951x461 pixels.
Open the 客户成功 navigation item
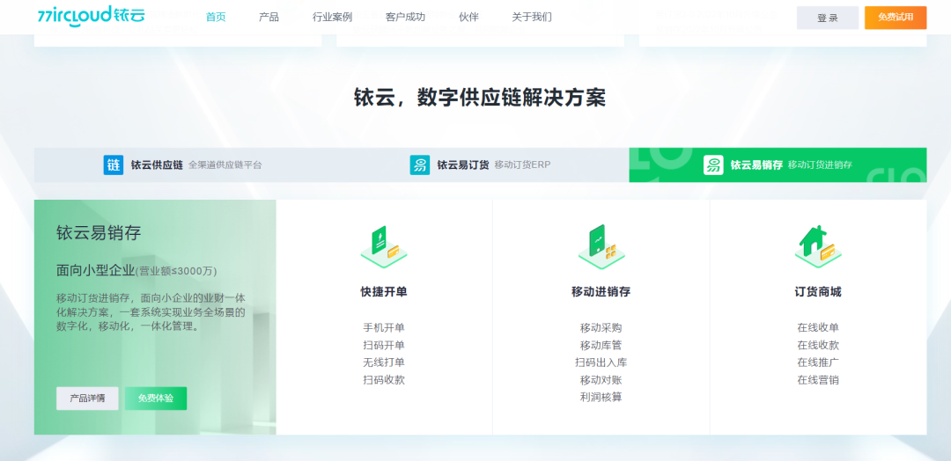point(405,17)
